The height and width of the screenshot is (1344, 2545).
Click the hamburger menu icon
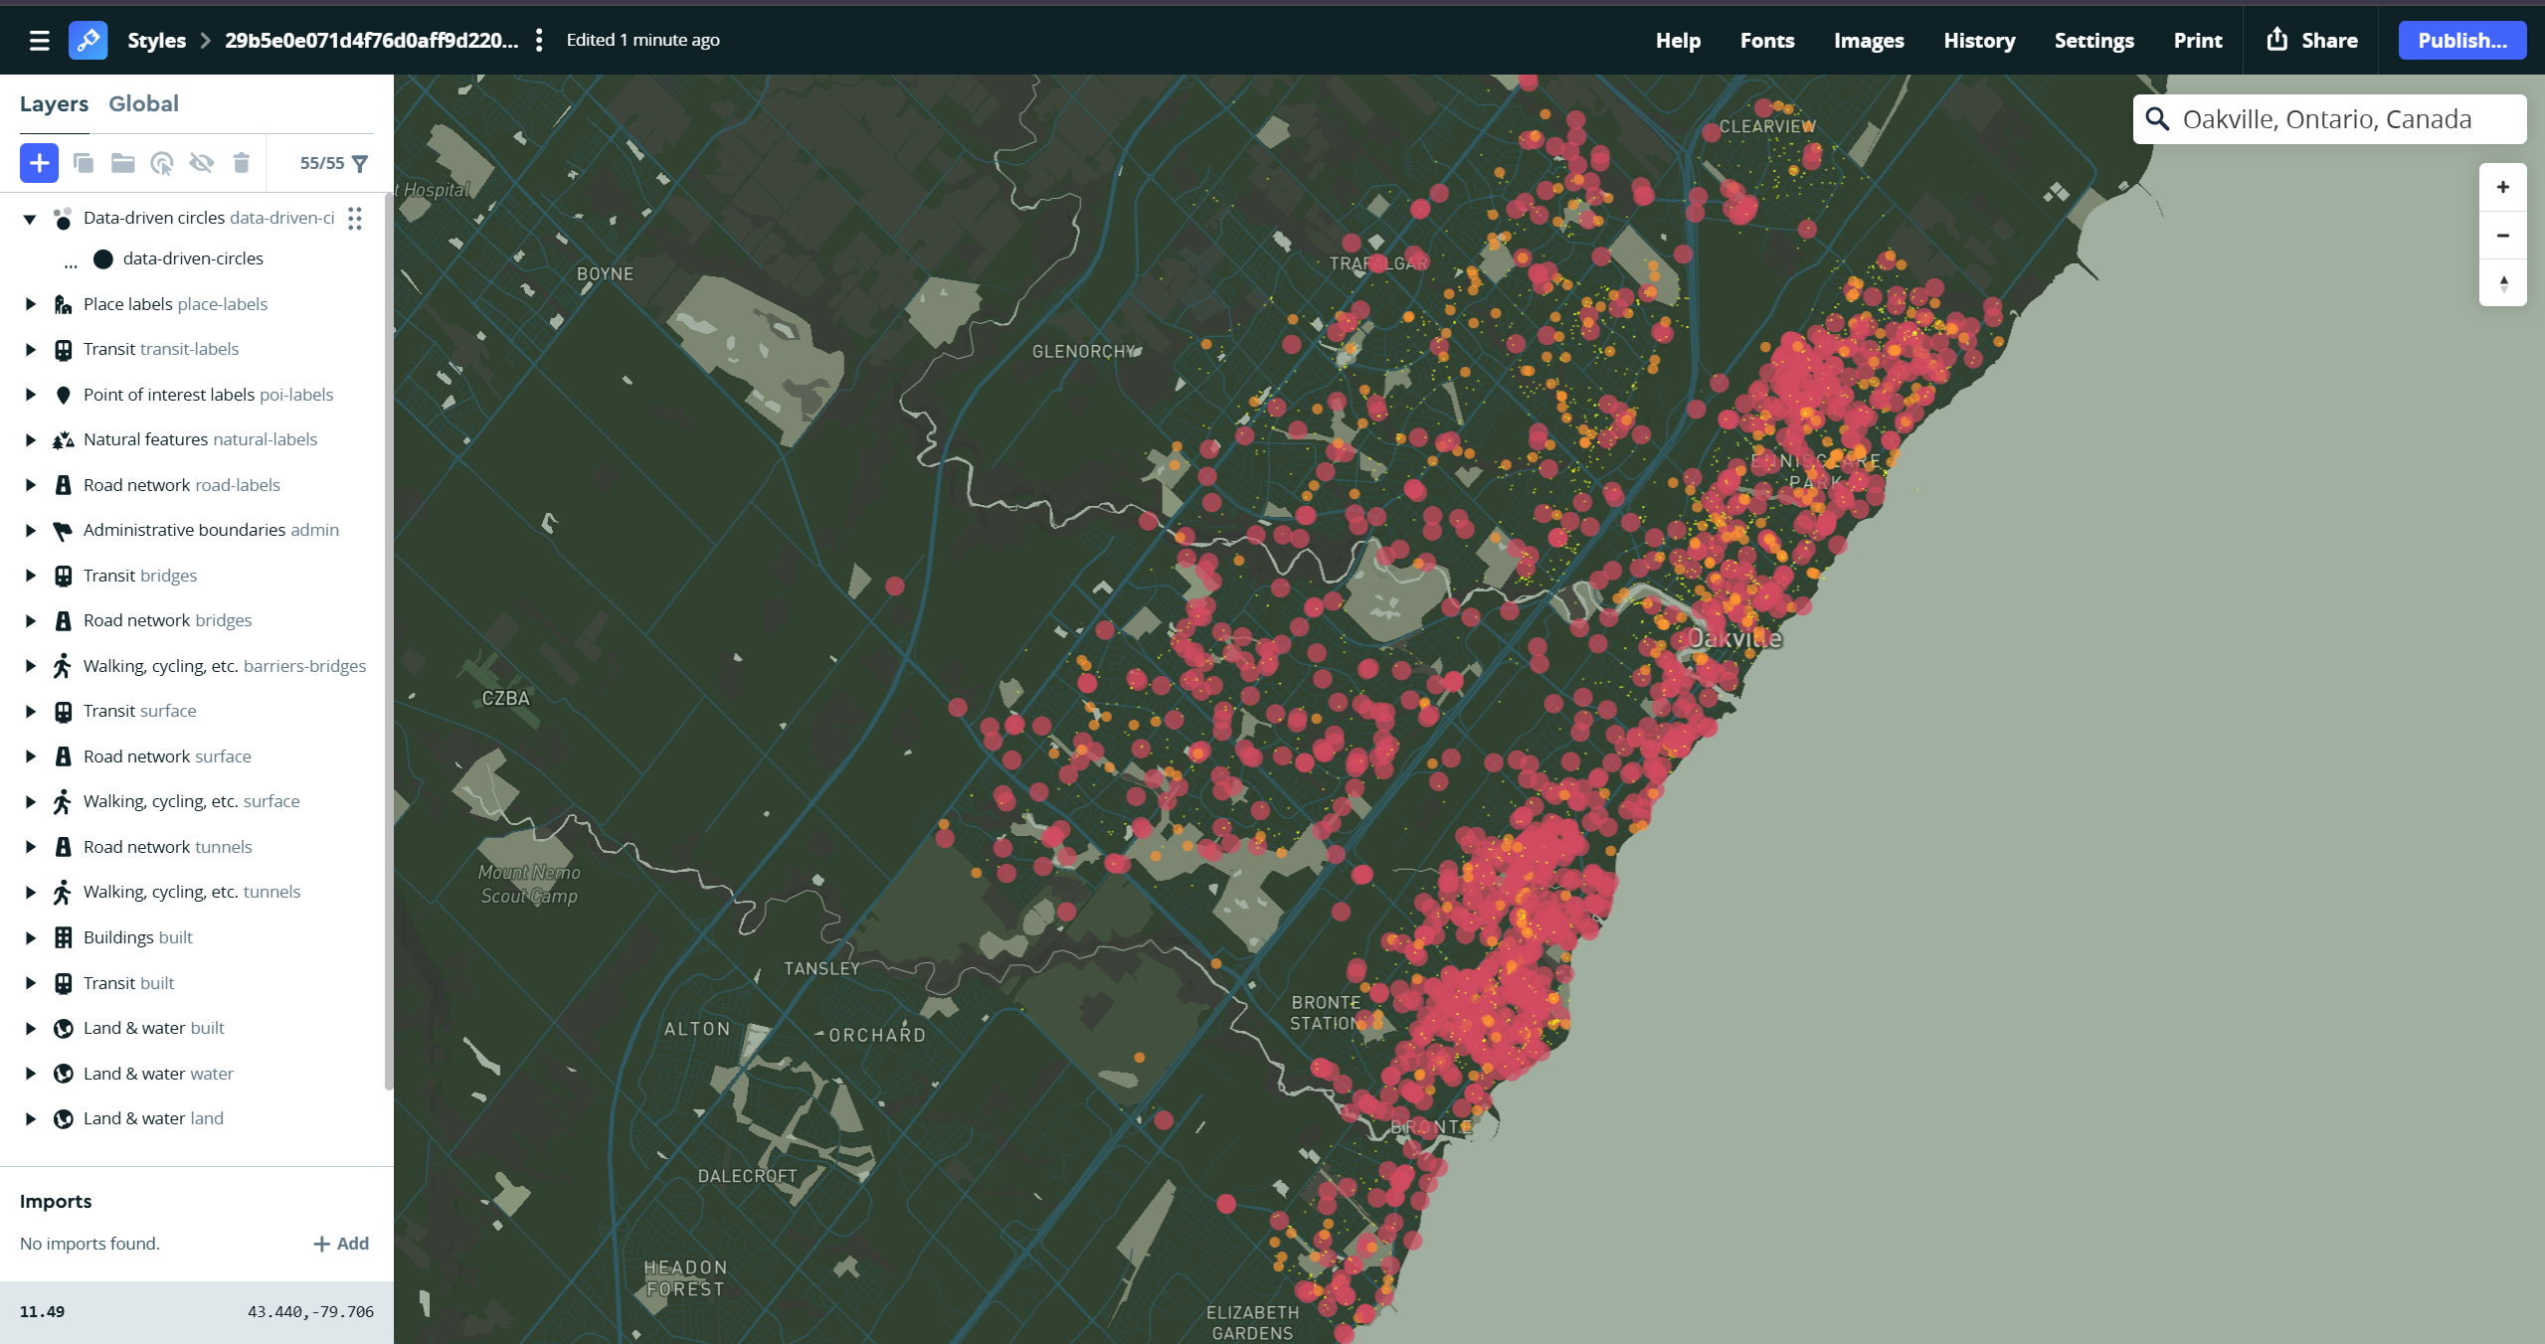tap(40, 41)
